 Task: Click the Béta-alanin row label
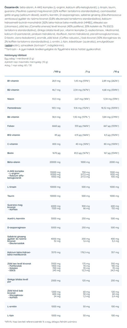[12, 162]
